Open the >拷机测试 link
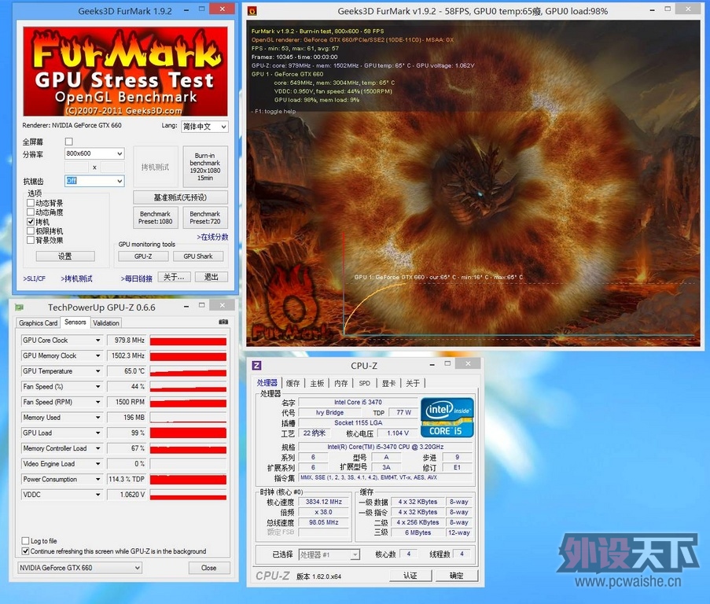This screenshot has height=604, width=710. 76,278
